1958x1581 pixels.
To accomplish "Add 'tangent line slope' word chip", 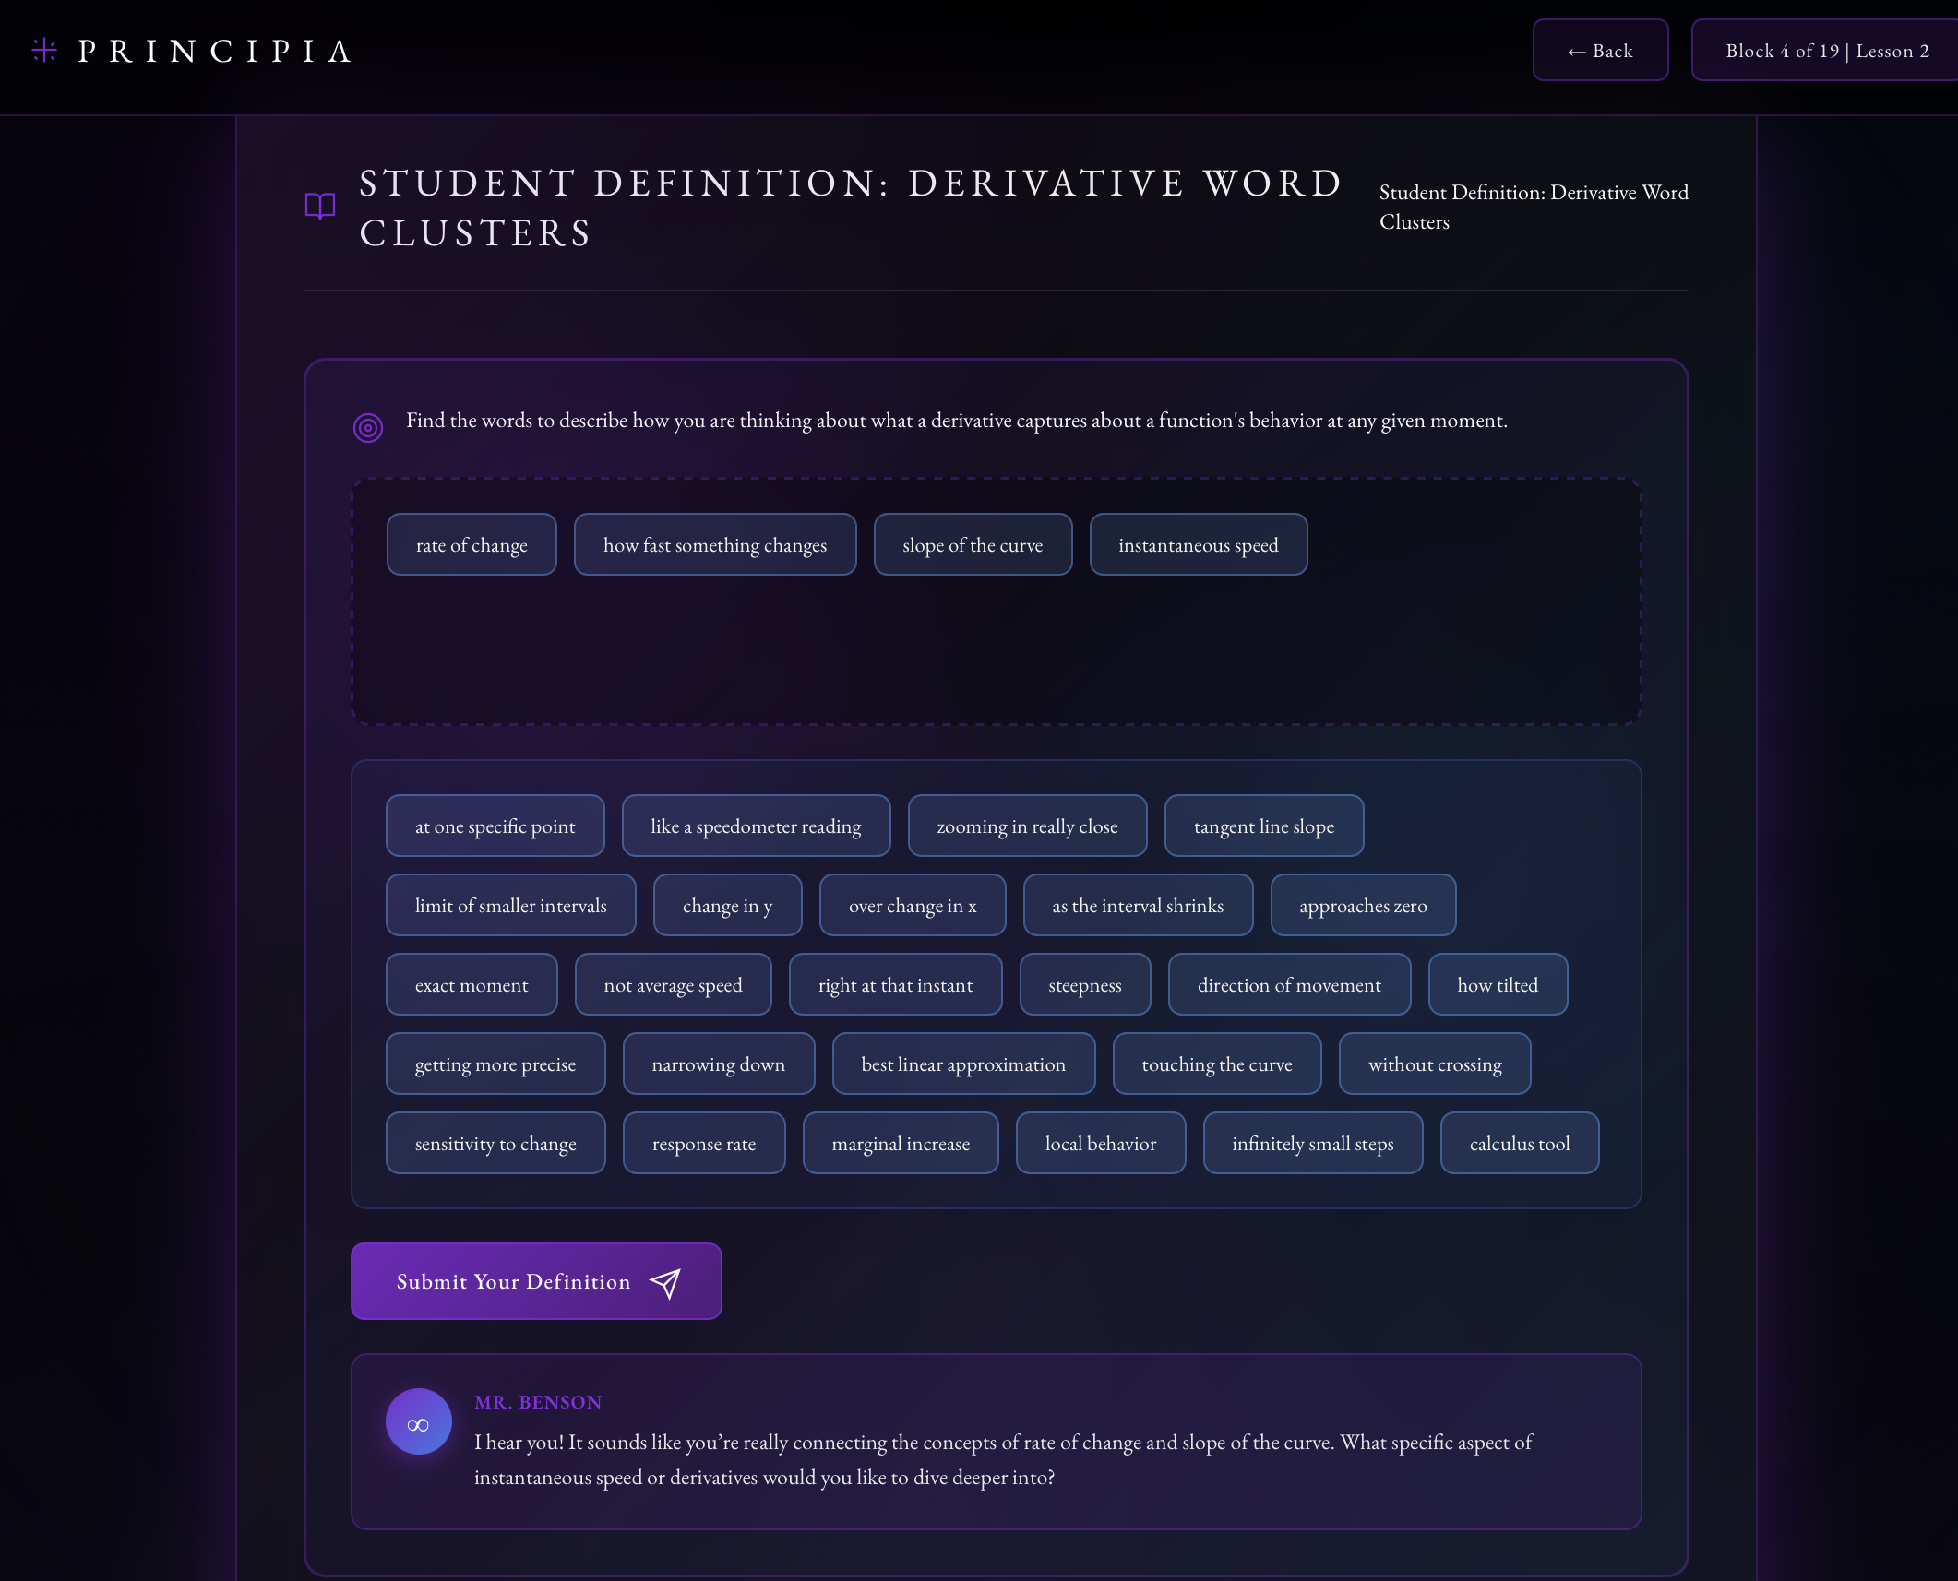I will 1263,826.
